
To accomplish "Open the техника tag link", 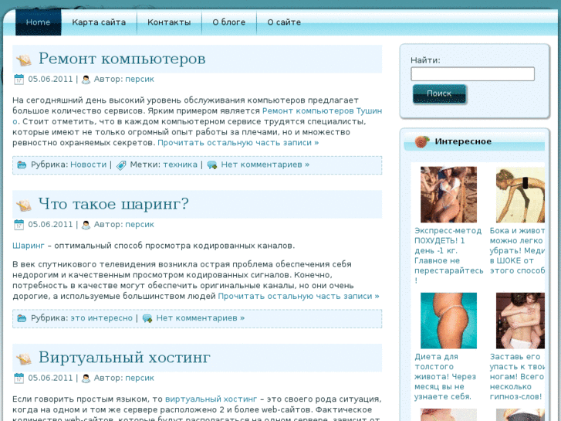I will (x=181, y=165).
